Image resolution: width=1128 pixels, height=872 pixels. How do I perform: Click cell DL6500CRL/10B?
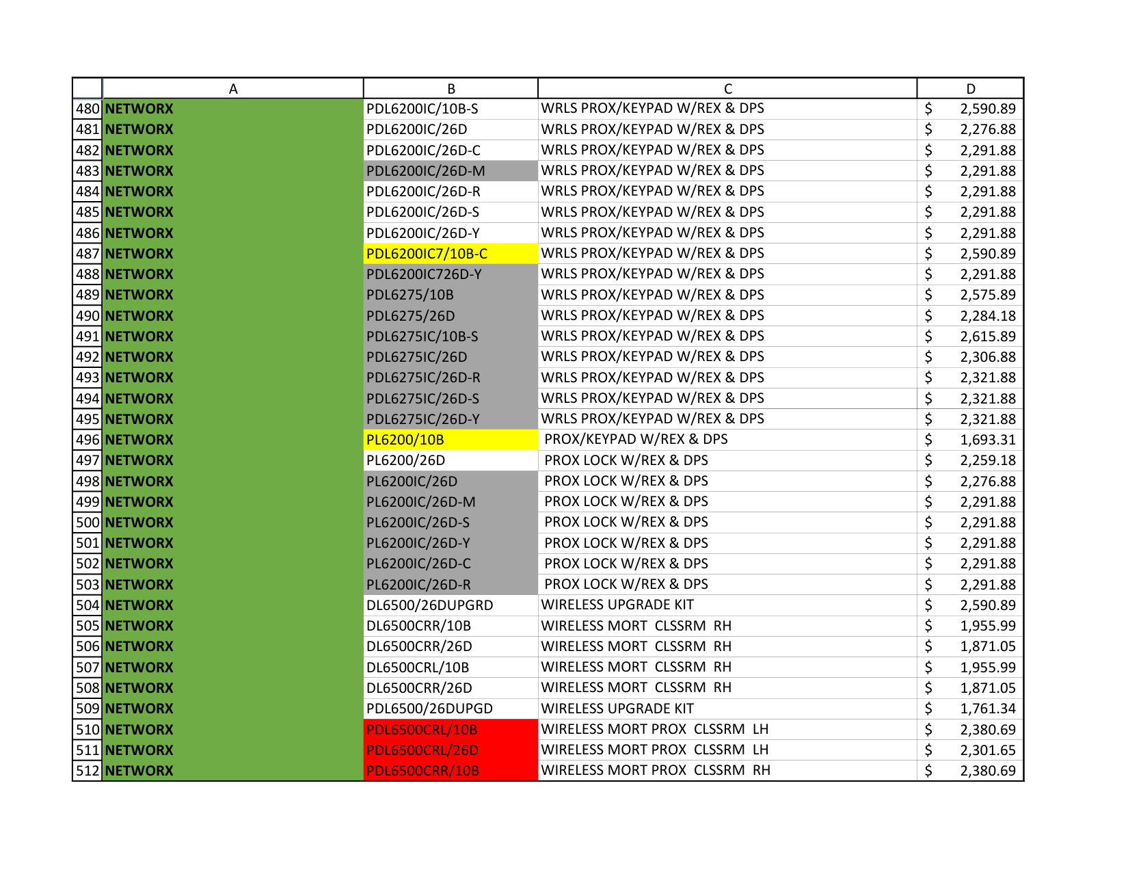[x=451, y=668]
